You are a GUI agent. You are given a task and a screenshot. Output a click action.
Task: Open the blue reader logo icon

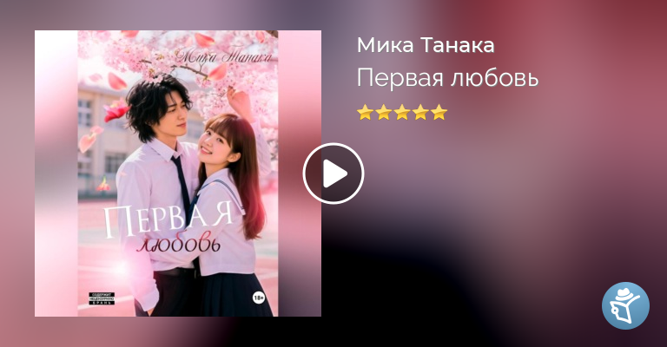tap(625, 305)
